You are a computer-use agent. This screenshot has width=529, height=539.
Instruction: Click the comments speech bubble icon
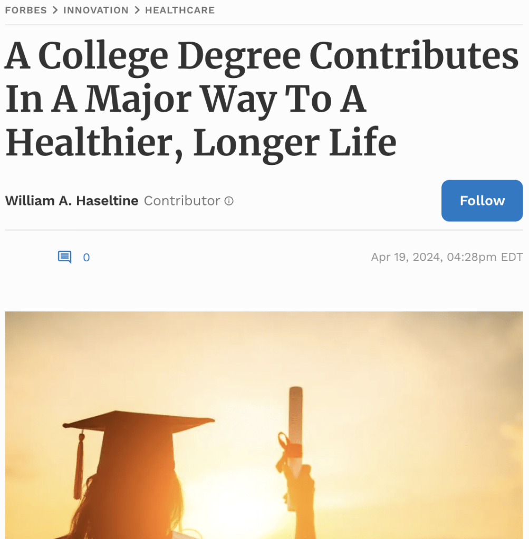[x=64, y=257]
